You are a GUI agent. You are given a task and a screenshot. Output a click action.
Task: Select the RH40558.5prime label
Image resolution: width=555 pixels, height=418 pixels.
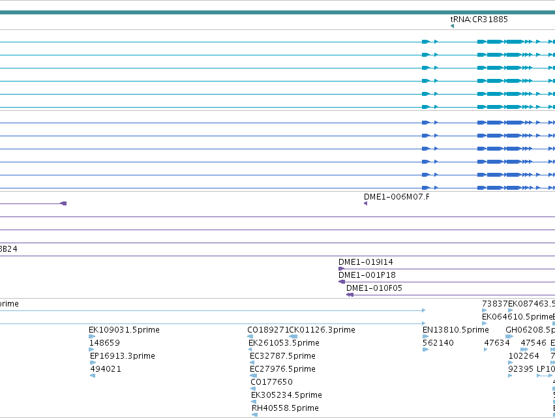(x=285, y=408)
